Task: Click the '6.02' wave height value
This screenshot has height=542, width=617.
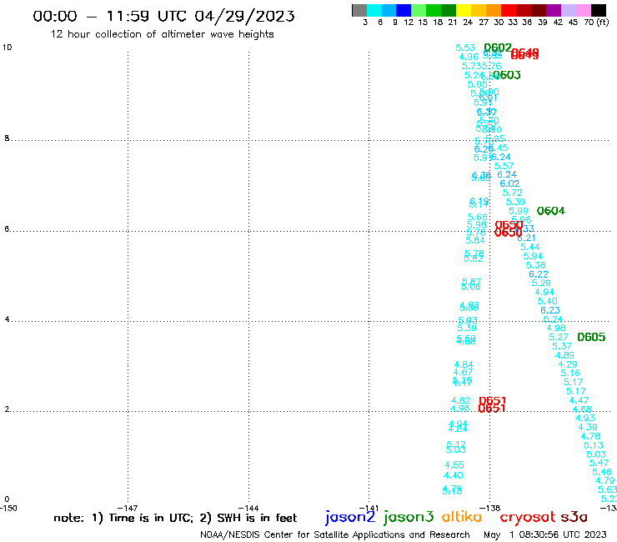Action: [509, 183]
